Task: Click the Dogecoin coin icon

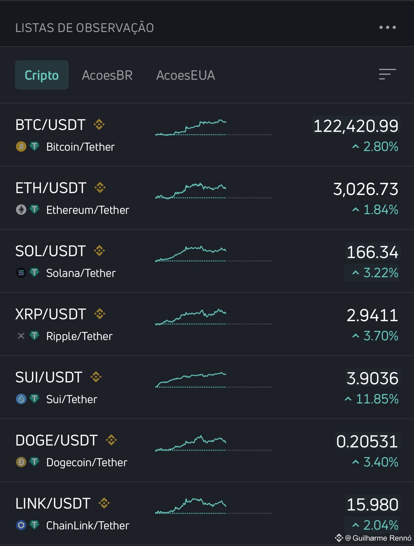Action: (21, 462)
